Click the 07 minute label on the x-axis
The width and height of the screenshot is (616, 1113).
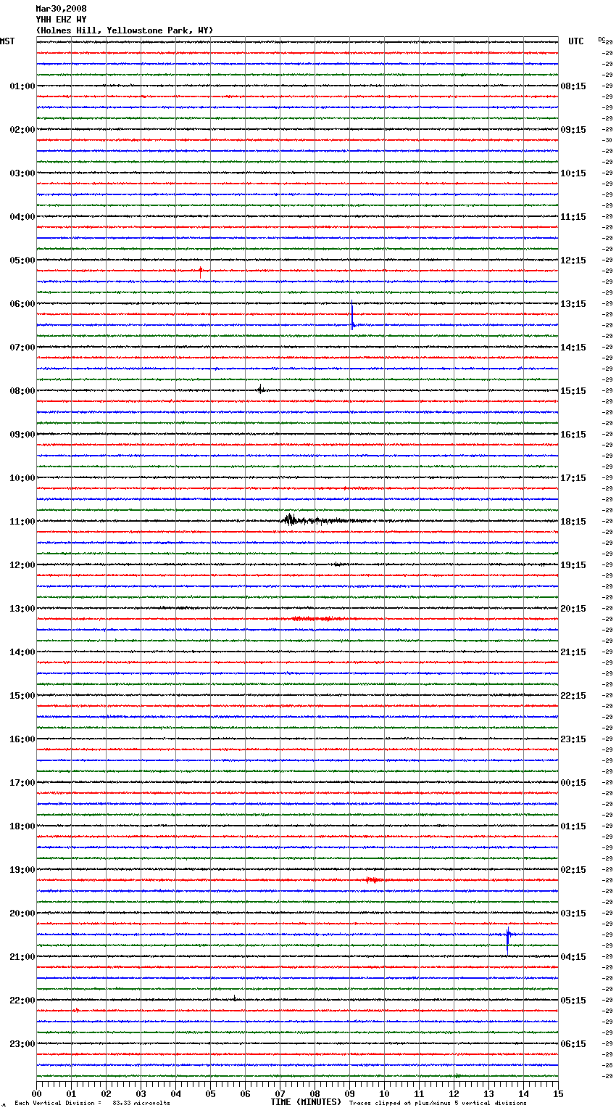280,1094
